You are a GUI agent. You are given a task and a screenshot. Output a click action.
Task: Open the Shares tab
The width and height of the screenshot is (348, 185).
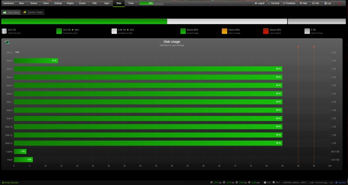pyautogui.click(x=34, y=3)
